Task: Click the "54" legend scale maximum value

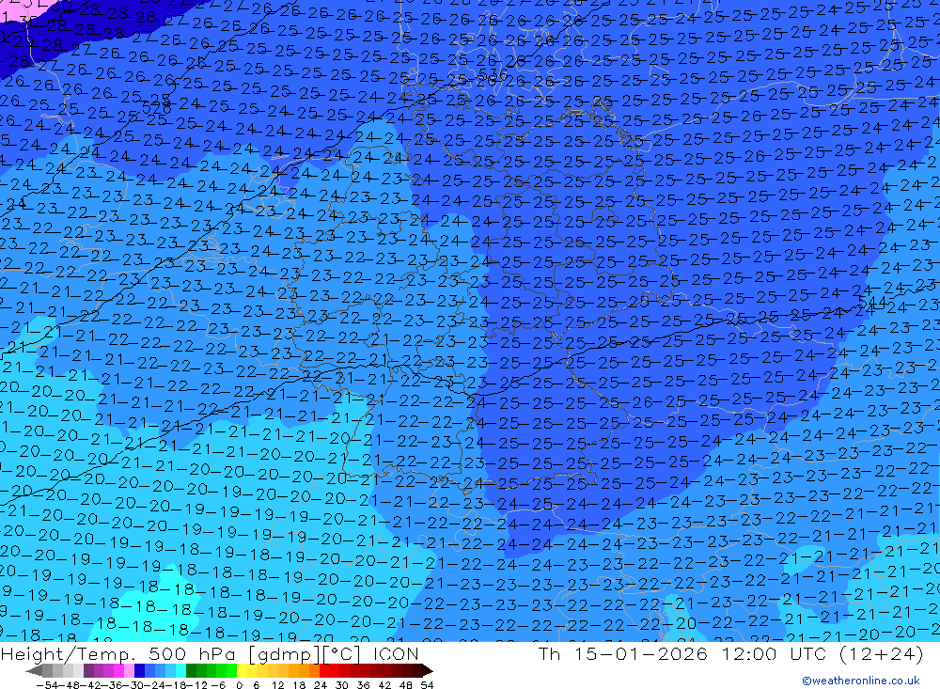Action: click(x=427, y=685)
